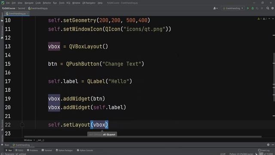This screenshot has width=275, height=155.
Task: Start debugging with the green bug icon
Action: pyautogui.click(x=253, y=8)
